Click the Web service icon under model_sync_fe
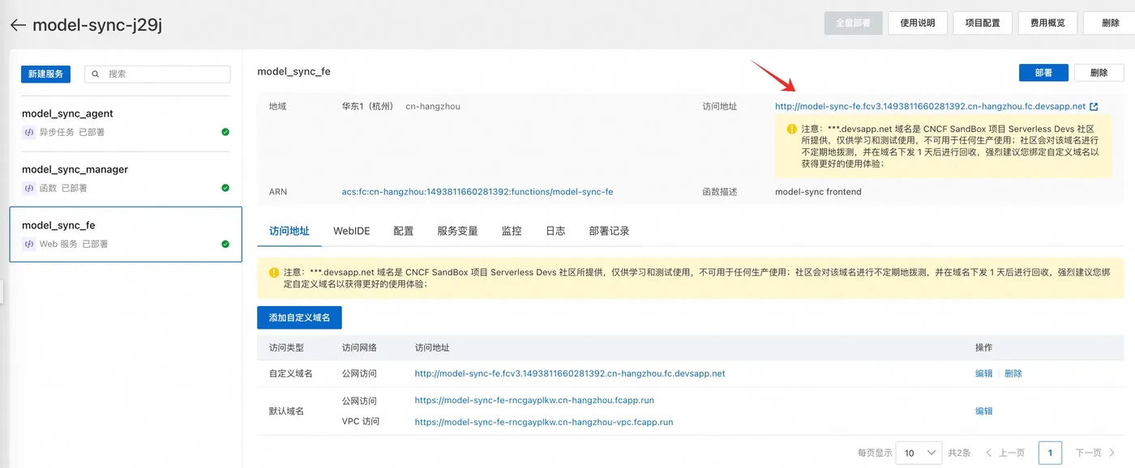 (29, 244)
